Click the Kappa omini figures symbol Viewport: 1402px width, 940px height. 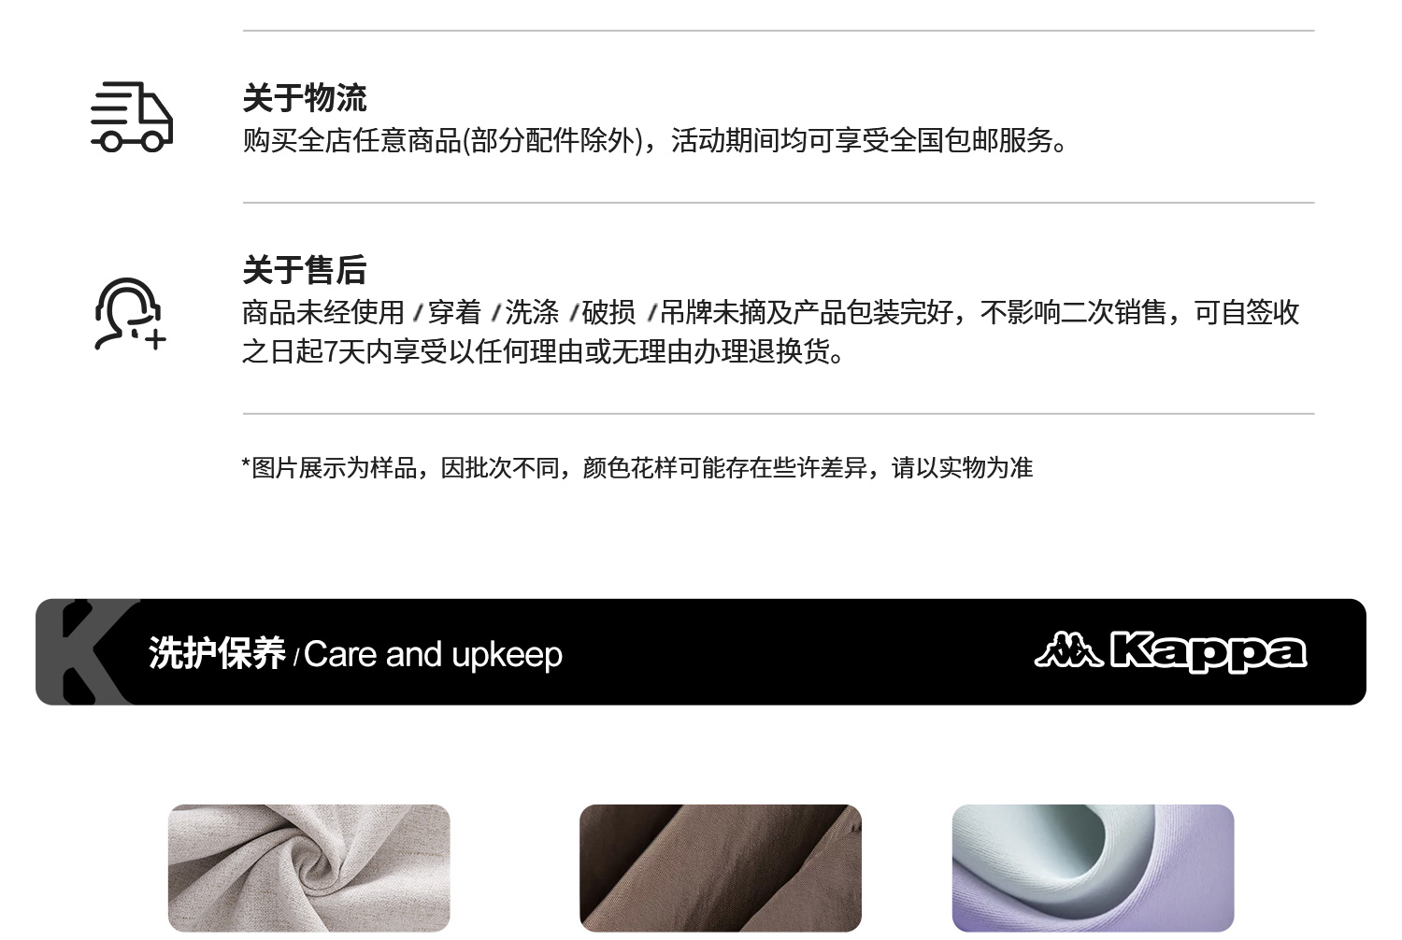[1068, 649]
